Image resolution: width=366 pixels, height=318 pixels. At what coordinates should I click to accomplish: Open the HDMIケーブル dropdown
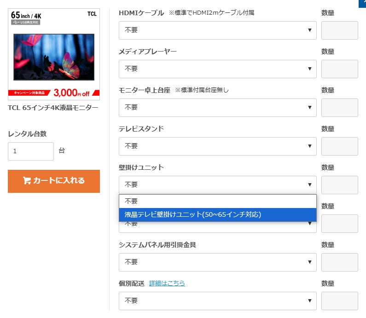point(218,30)
